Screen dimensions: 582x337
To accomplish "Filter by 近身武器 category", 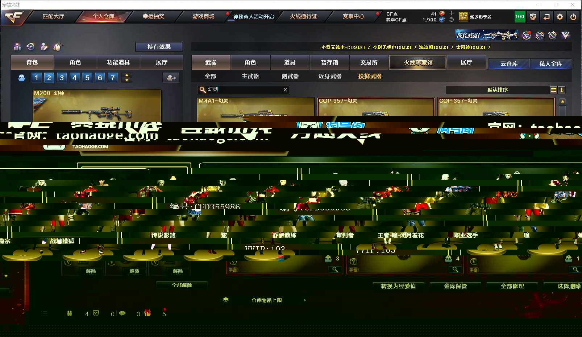I will pos(330,76).
